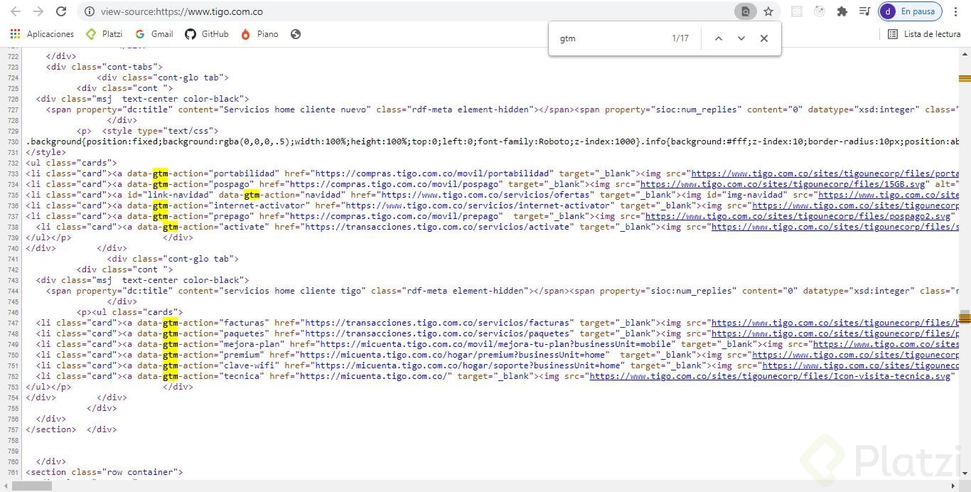Open the mejora-plan row image link on line 749
This screenshot has height=492, width=971.
(886, 344)
